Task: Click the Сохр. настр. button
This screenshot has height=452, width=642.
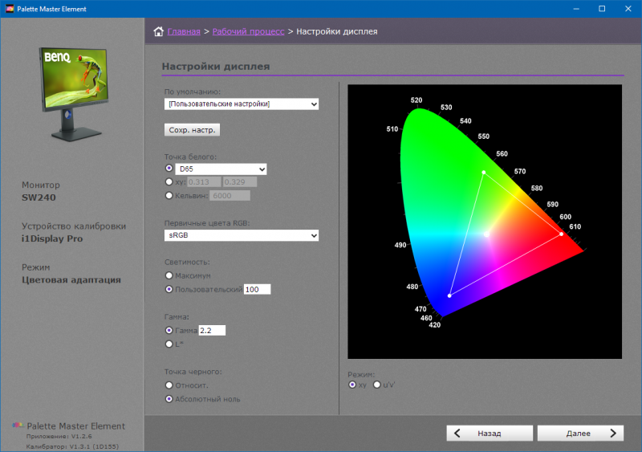Action: (192, 130)
